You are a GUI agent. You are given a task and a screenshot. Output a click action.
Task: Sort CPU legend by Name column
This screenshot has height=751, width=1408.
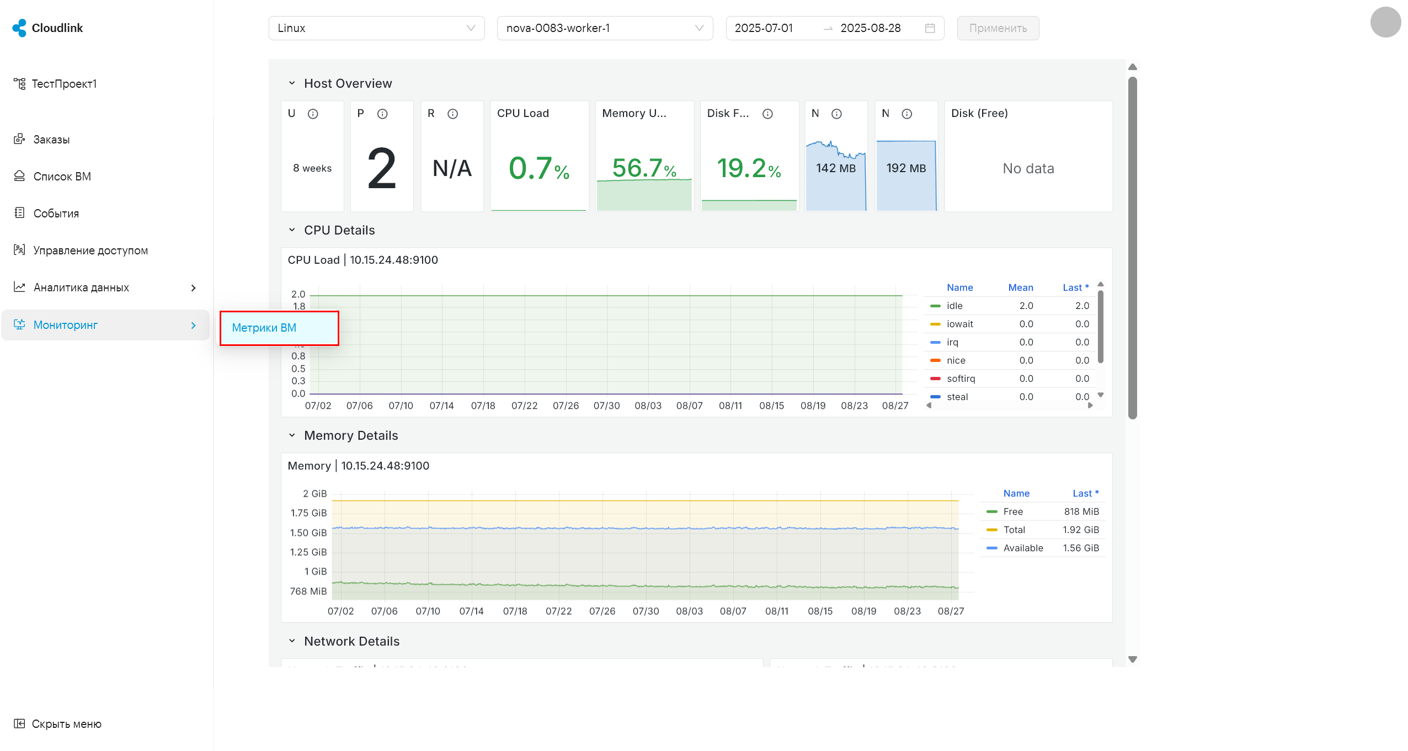[x=959, y=287]
